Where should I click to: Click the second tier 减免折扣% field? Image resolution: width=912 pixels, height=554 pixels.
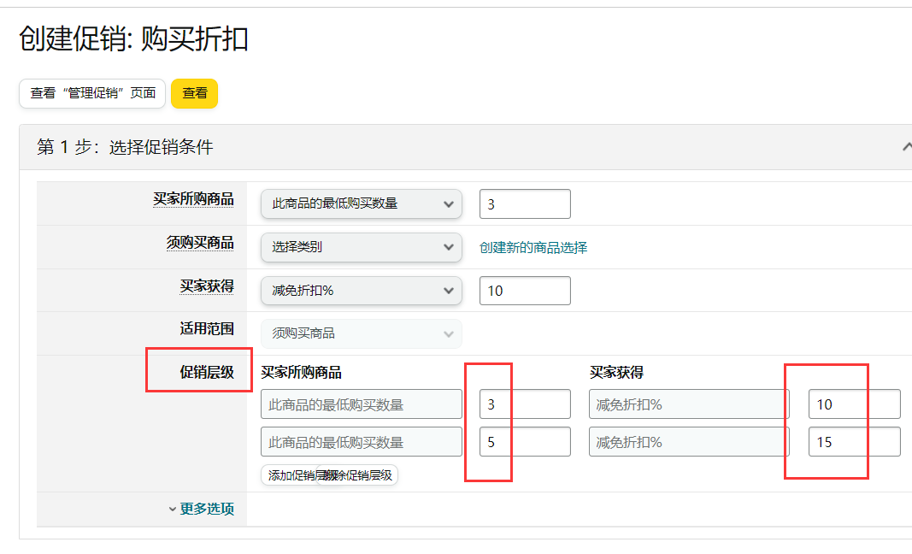[x=688, y=442]
